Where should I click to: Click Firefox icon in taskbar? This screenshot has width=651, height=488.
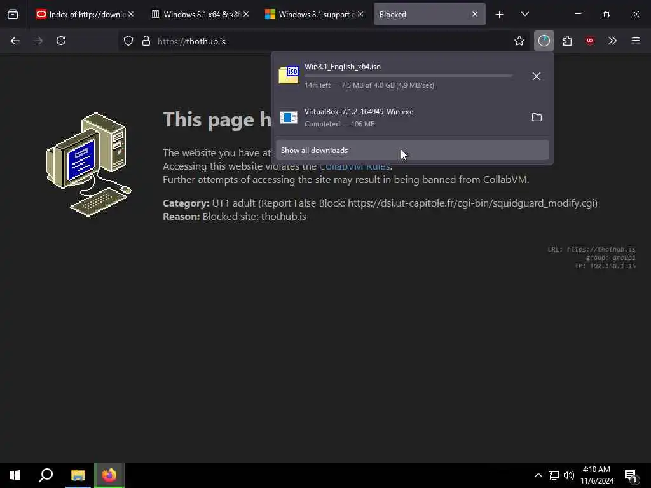tap(109, 475)
